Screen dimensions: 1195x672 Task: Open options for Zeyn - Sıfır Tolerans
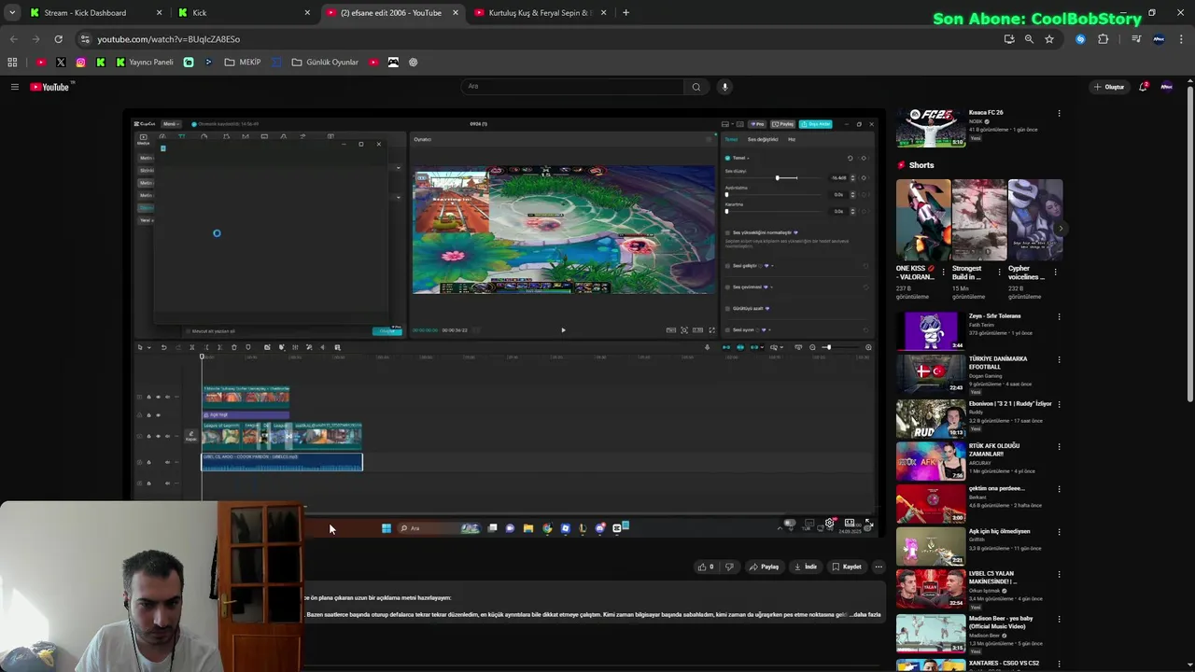[1059, 316]
